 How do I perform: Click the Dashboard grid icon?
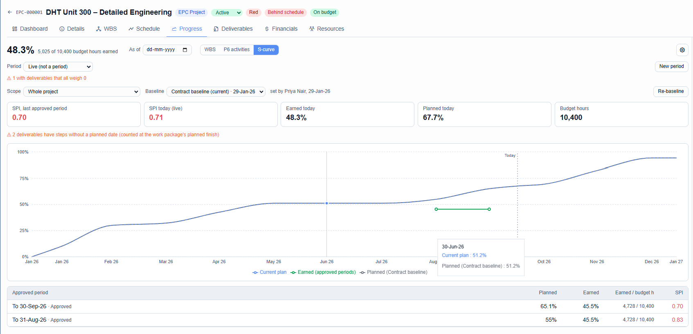[15, 29]
